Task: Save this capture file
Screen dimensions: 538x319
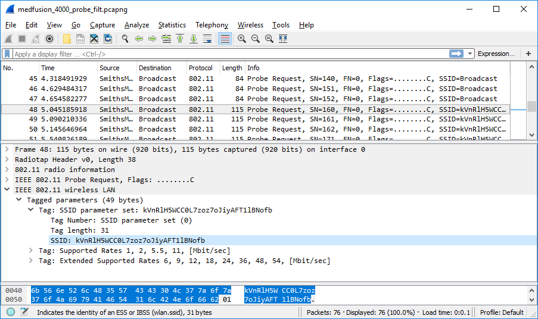Action: tap(80, 39)
